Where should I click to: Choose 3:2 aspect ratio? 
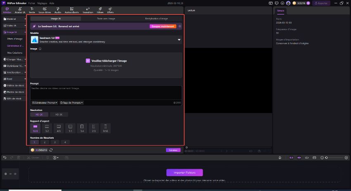coord(47,128)
